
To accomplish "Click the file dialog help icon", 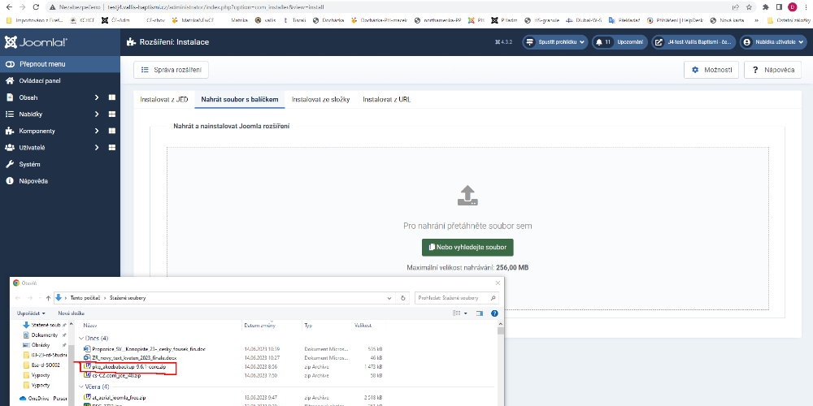I will [x=493, y=313].
